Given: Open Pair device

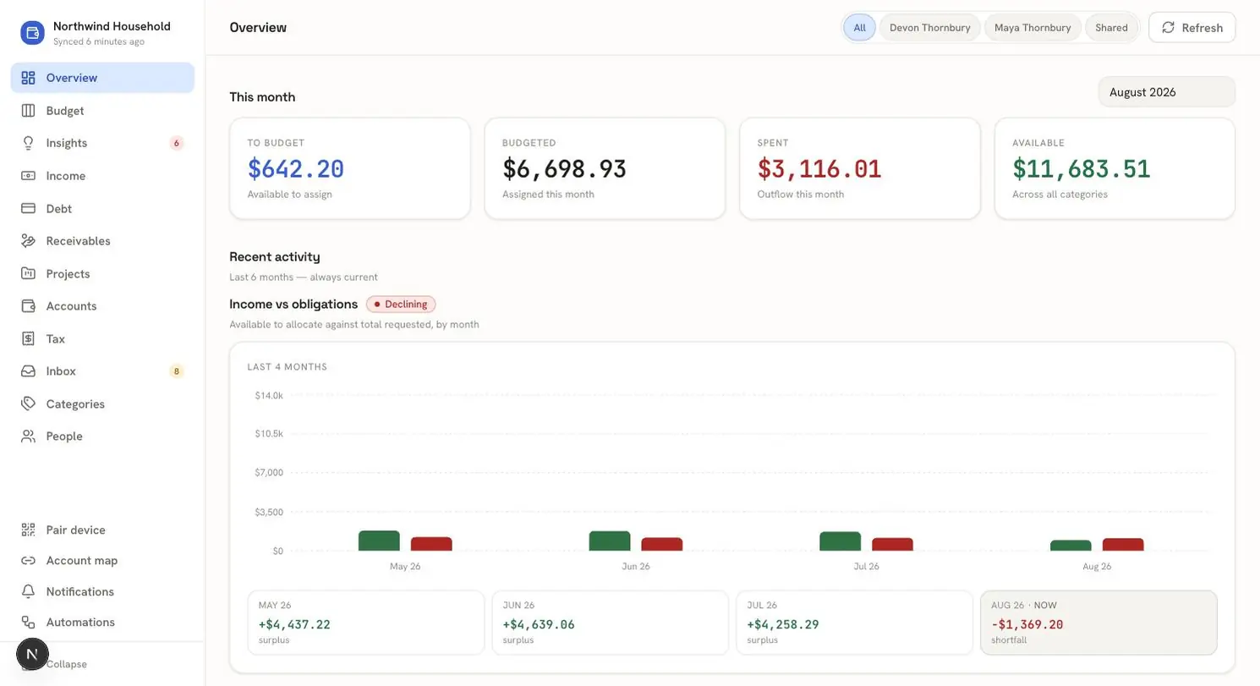Looking at the screenshot, I should coord(102,530).
